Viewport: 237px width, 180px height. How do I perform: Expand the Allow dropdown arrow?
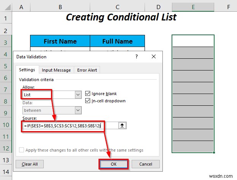78,95
